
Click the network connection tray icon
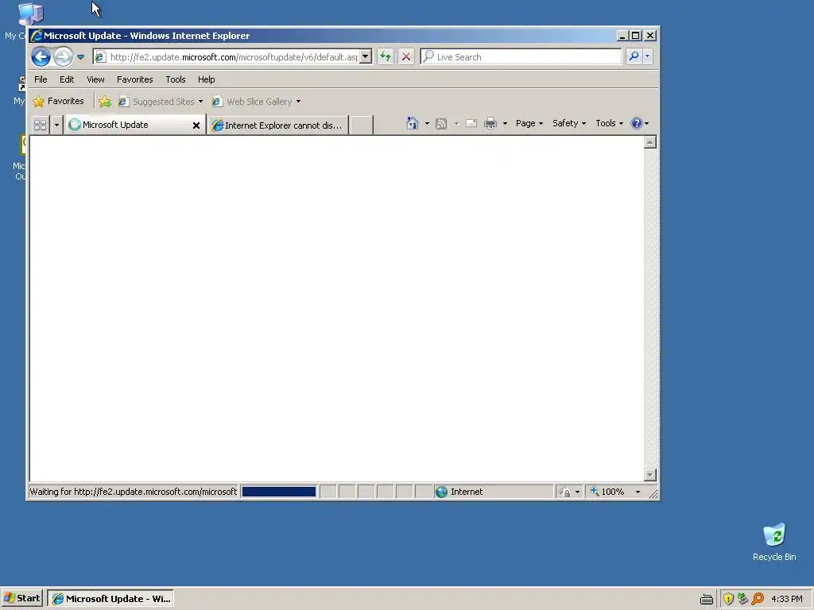(x=743, y=599)
